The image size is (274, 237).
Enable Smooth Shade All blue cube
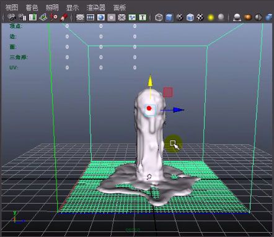pos(169,17)
